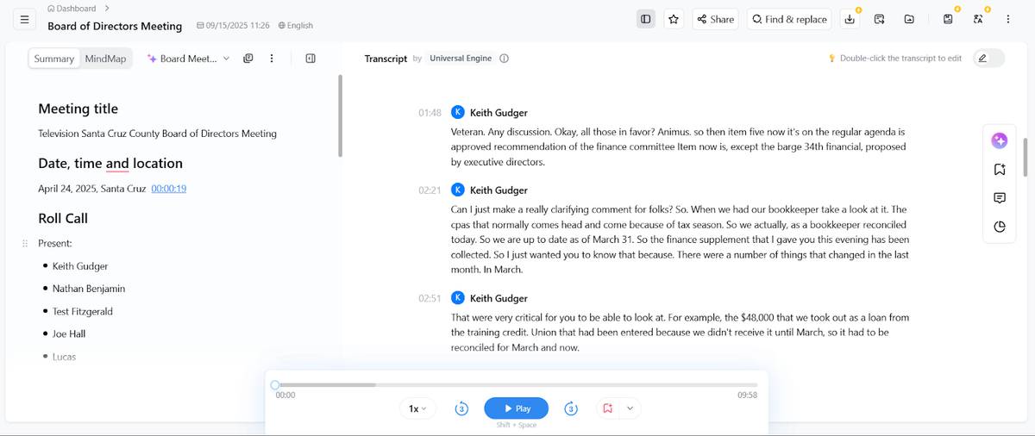Open the AI assistant sparkle icon

(x=999, y=140)
